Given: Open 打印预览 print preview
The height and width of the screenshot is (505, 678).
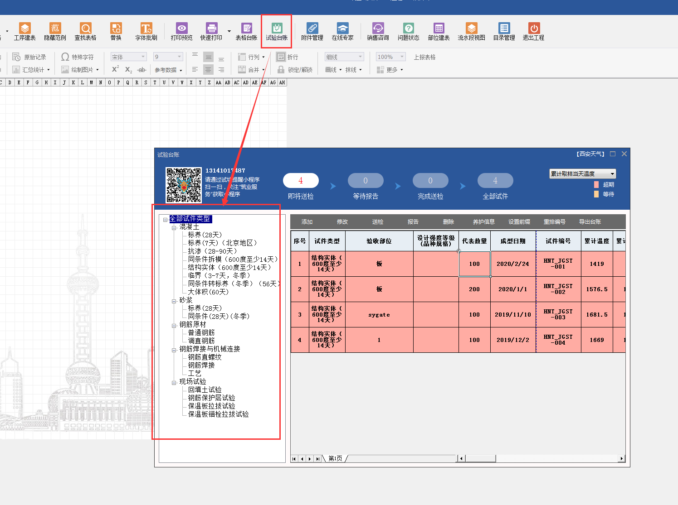Looking at the screenshot, I should (181, 32).
